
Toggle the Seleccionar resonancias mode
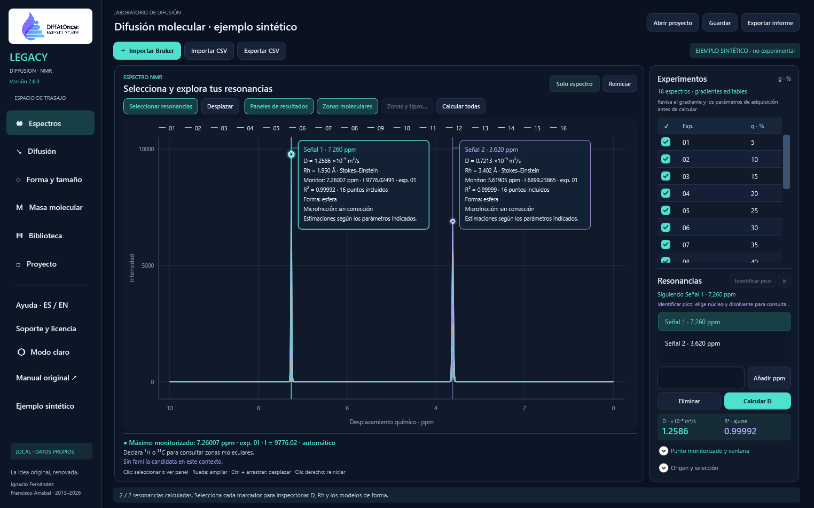pyautogui.click(x=161, y=106)
